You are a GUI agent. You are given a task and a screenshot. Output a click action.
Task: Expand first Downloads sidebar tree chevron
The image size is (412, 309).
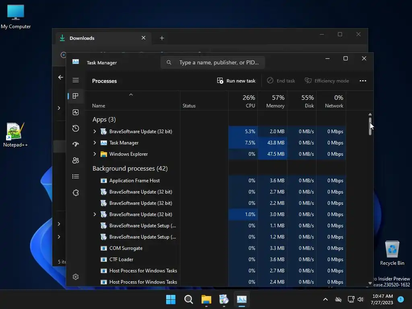coord(59,108)
